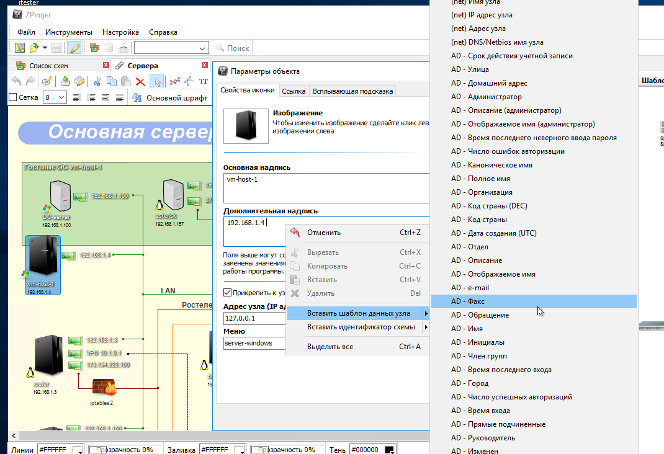Image resolution: width=664 pixels, height=454 pixels.
Task: Select the arrow pointer tool
Action: click(x=156, y=81)
